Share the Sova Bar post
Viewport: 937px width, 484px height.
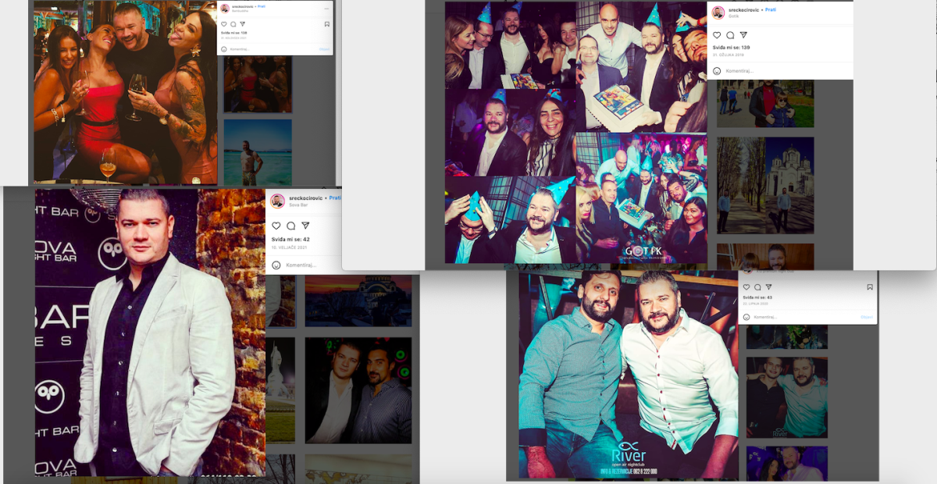click(305, 226)
